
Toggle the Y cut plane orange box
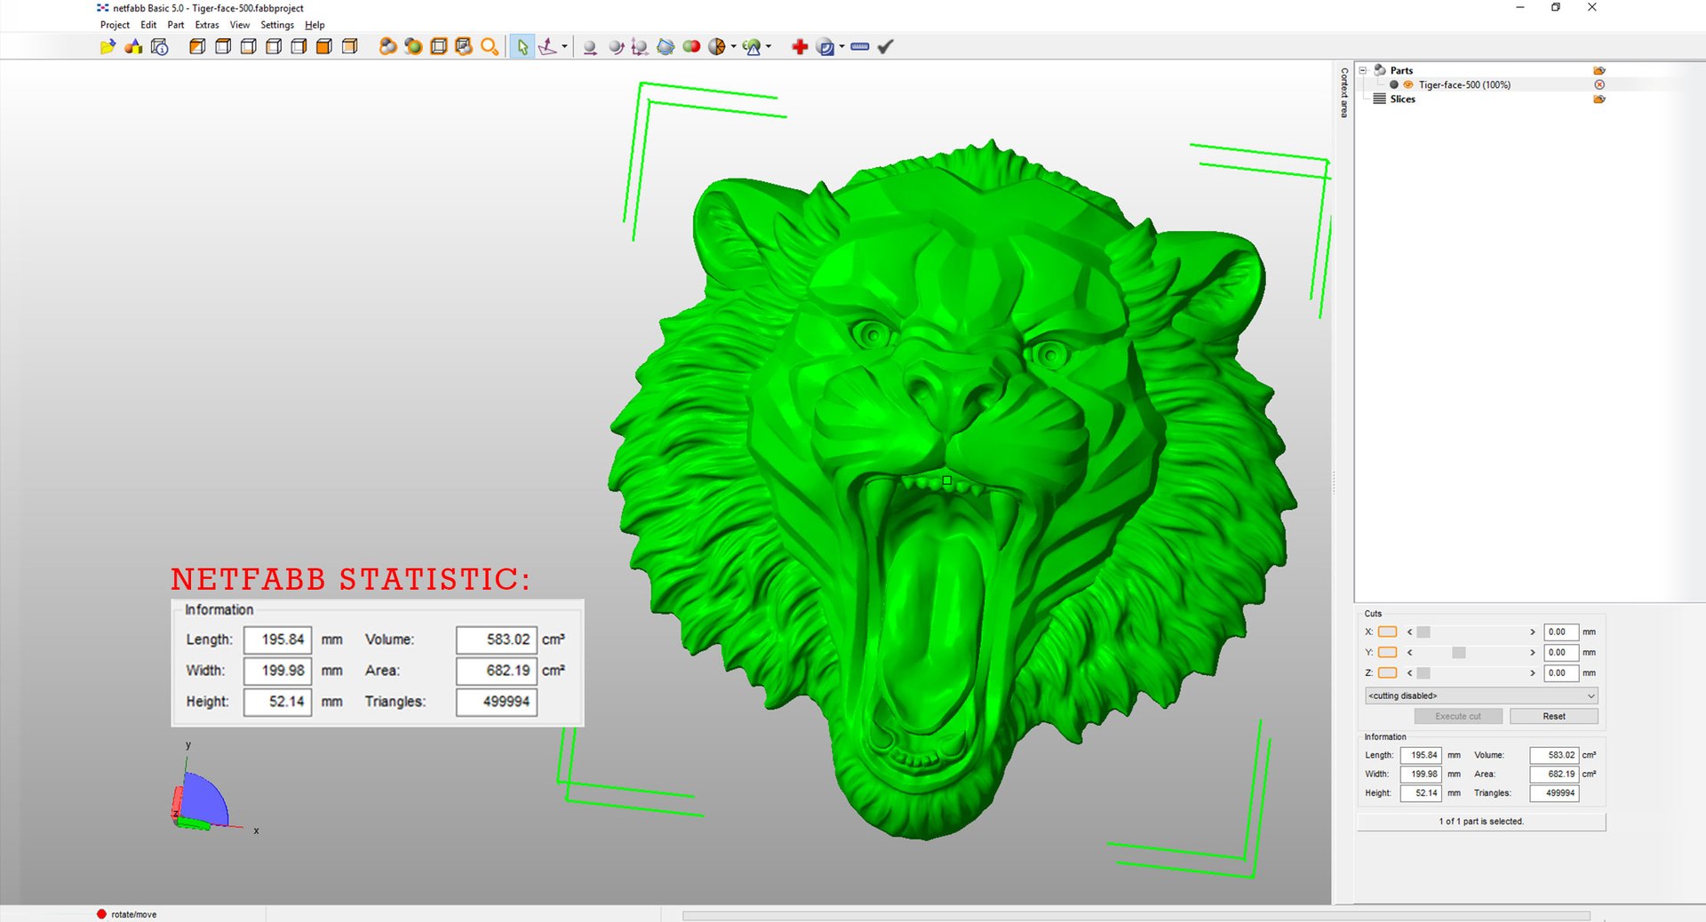click(x=1387, y=652)
